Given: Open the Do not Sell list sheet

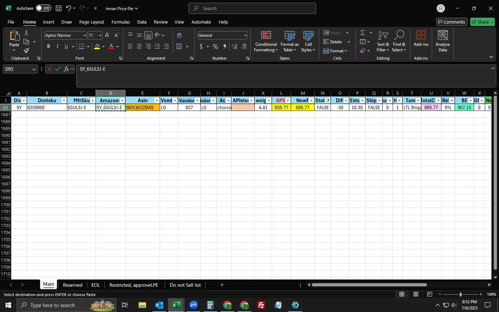Looking at the screenshot, I should coord(185,285).
